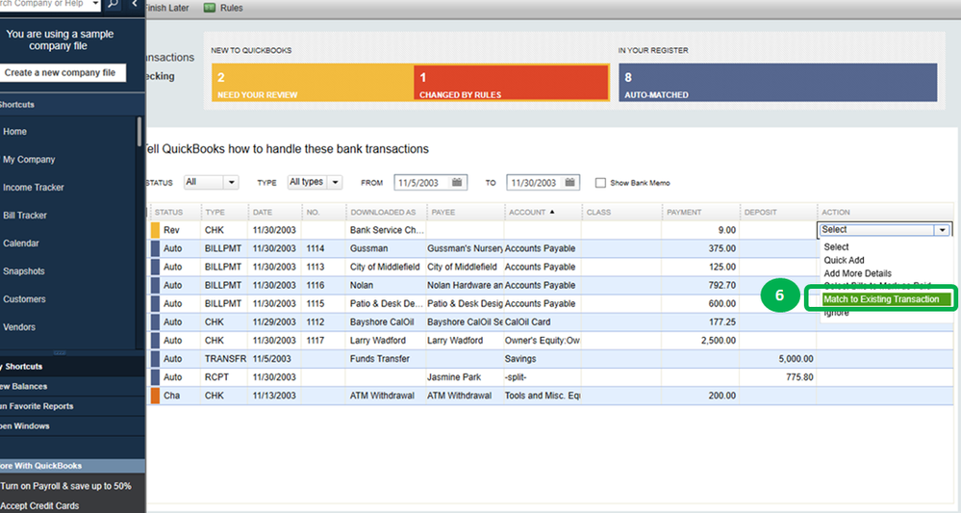Click the 1 Changed By Rules tile
This screenshot has width=961, height=513.
511,83
